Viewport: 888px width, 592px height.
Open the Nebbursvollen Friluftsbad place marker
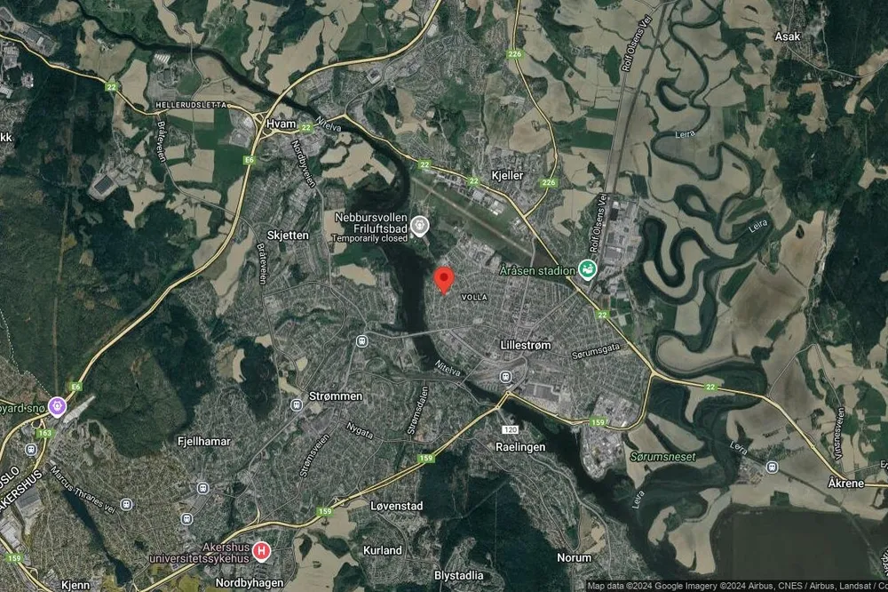tap(420, 227)
